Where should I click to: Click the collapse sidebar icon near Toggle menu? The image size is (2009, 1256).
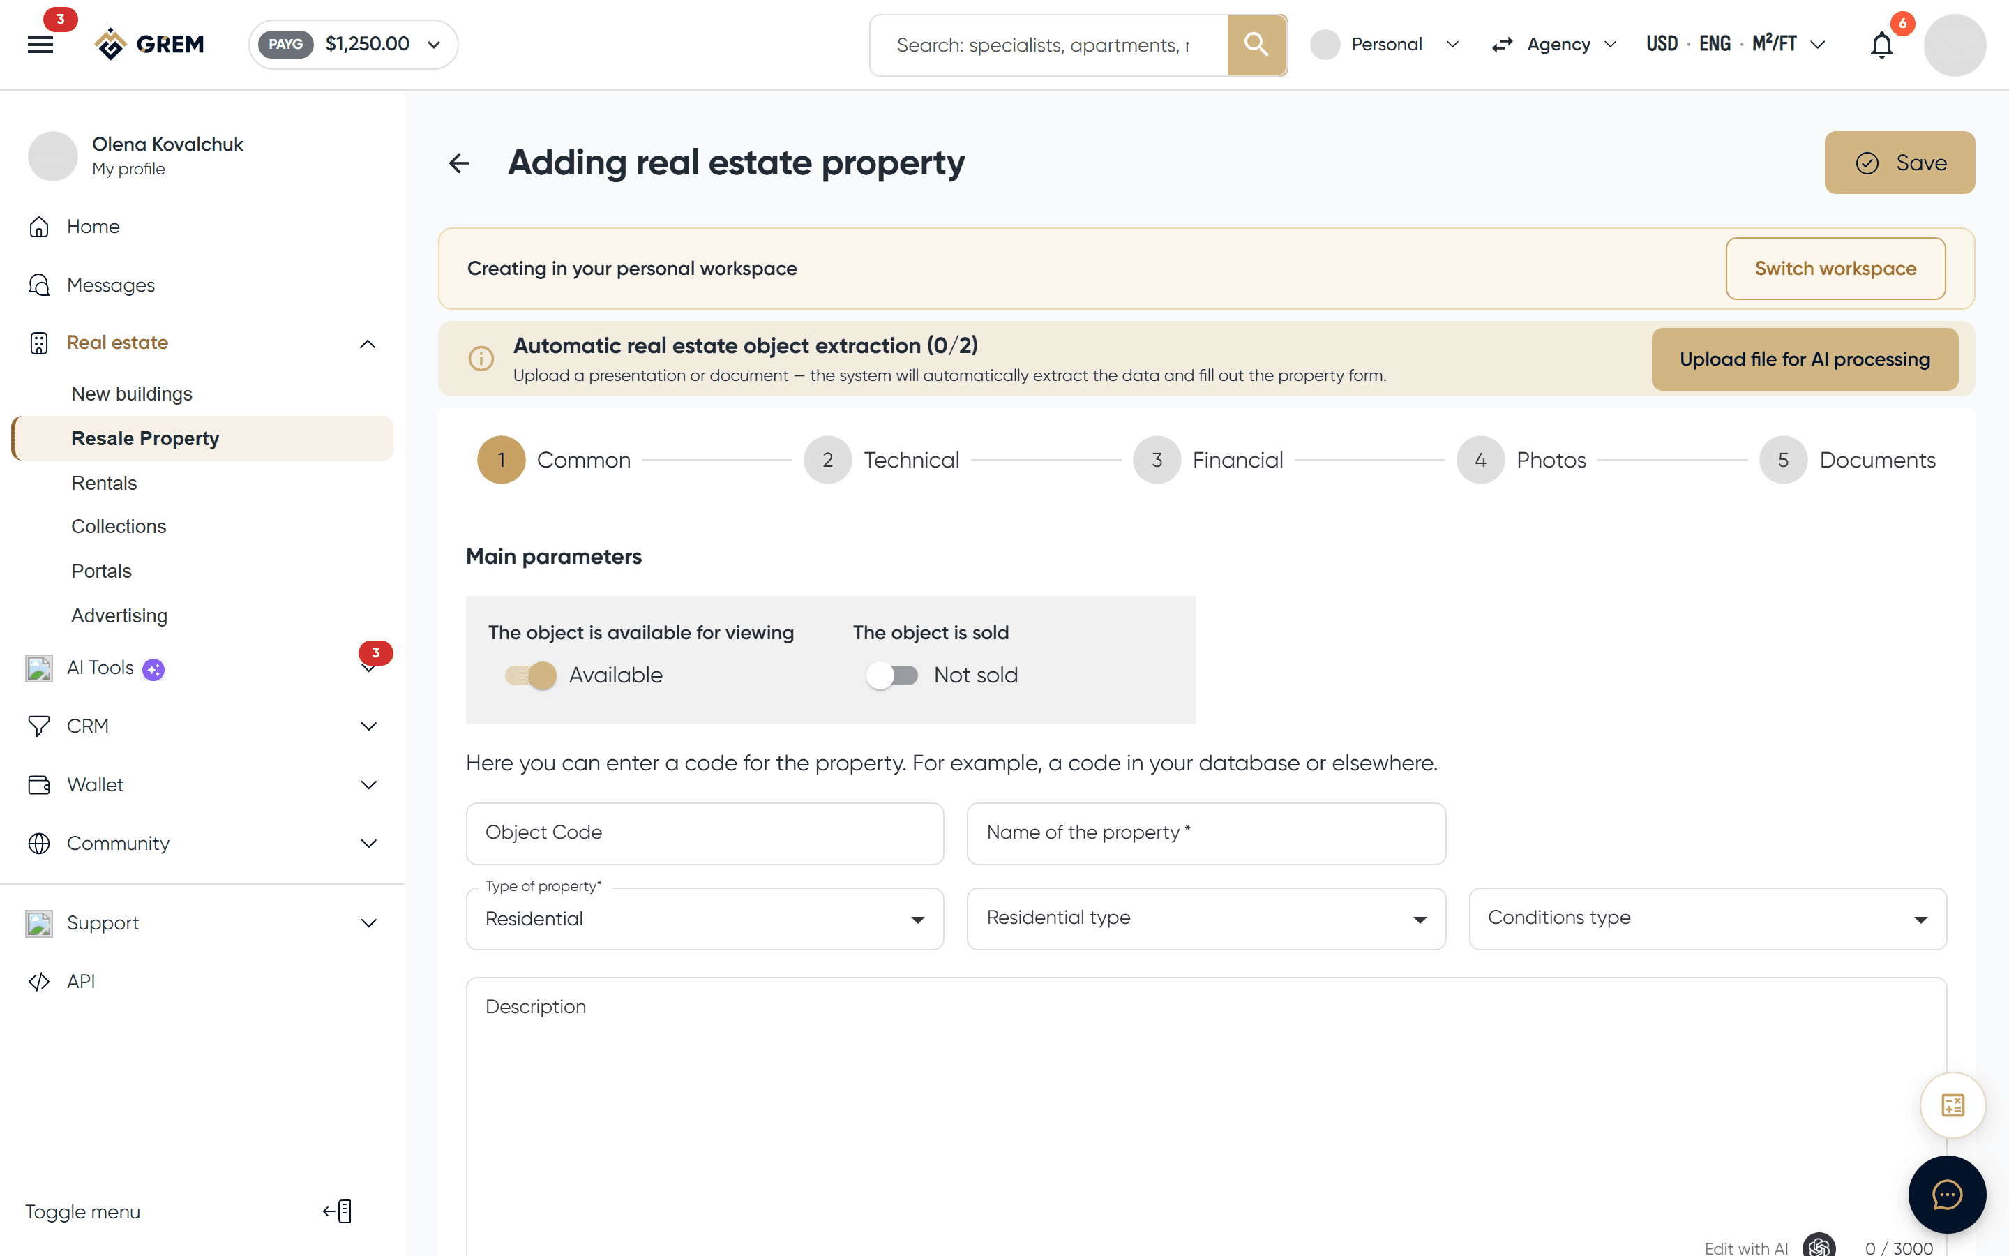click(x=338, y=1211)
